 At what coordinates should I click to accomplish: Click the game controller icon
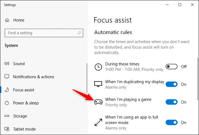pyautogui.click(x=98, y=102)
